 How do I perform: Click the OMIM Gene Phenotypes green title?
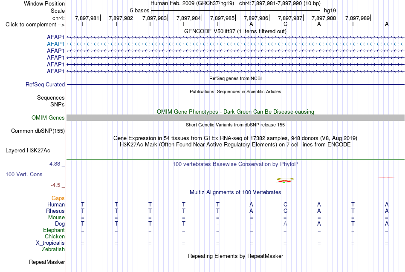click(x=235, y=112)
